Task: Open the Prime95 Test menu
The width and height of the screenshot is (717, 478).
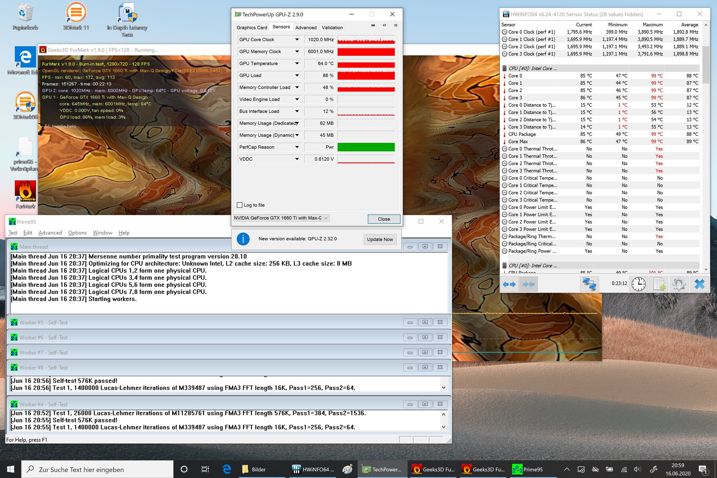Action: click(x=13, y=233)
